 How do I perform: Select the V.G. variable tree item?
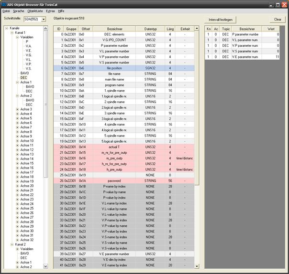point(29,55)
